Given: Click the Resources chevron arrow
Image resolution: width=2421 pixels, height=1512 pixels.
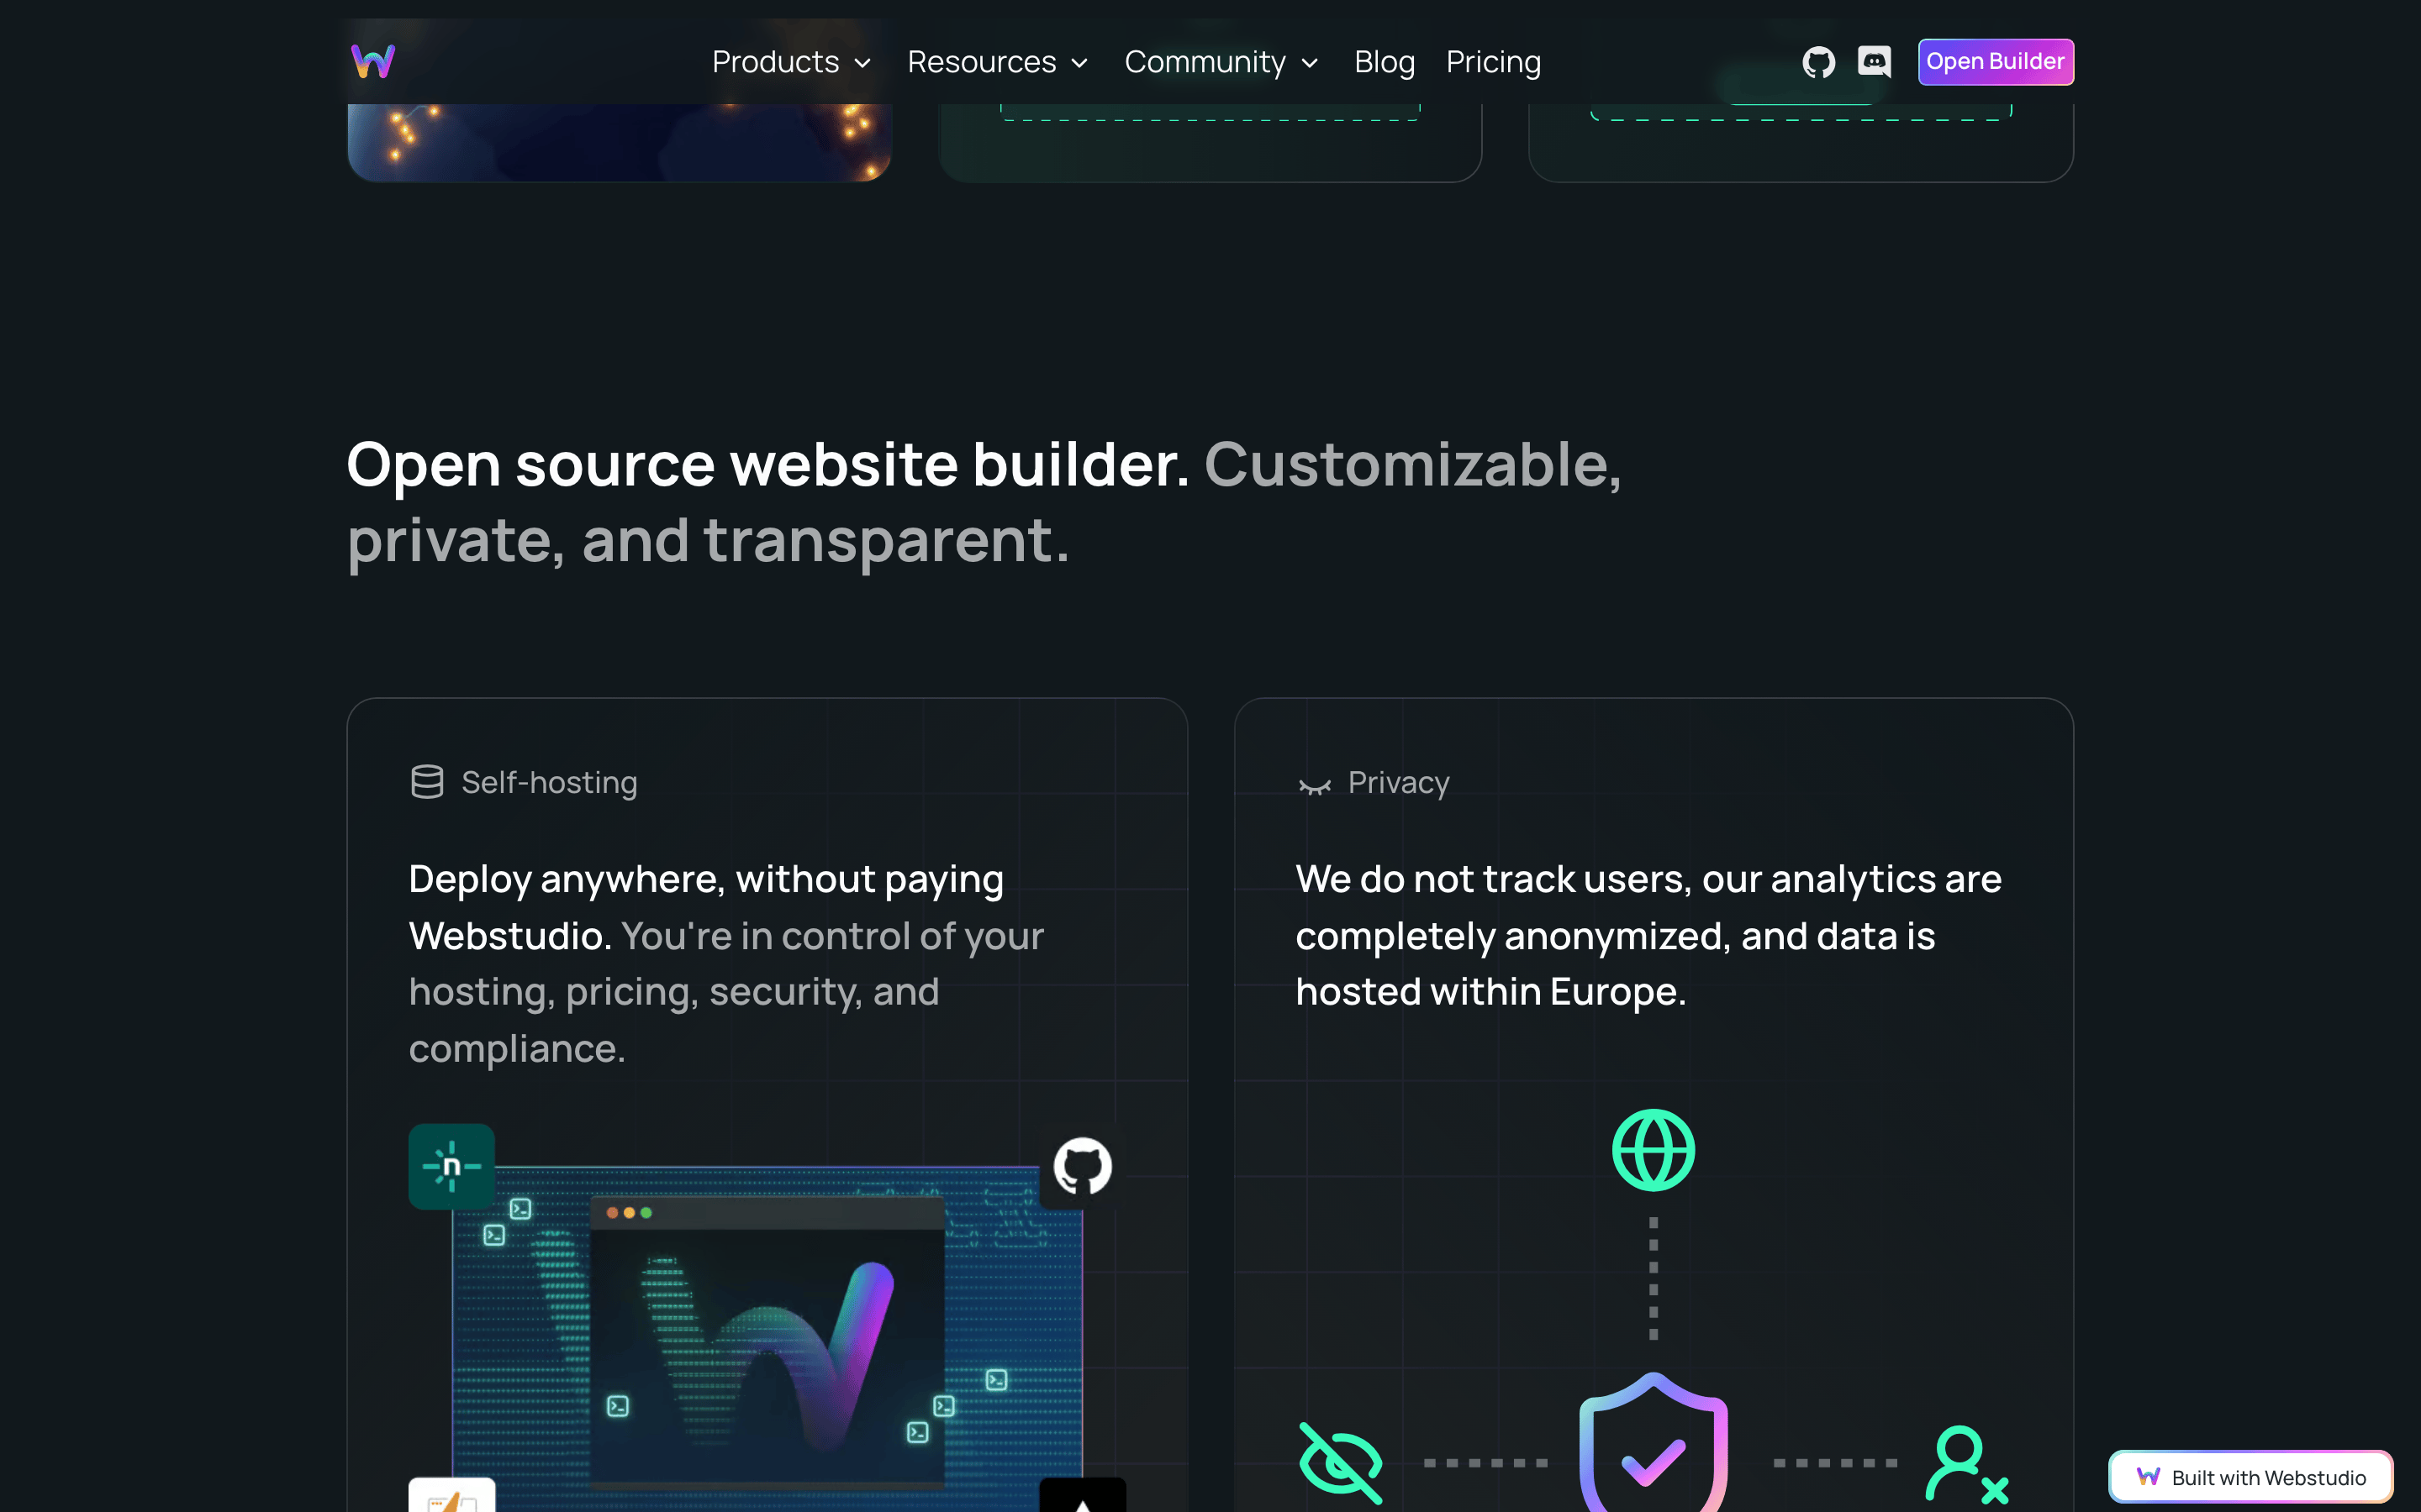Looking at the screenshot, I should 1079,64.
